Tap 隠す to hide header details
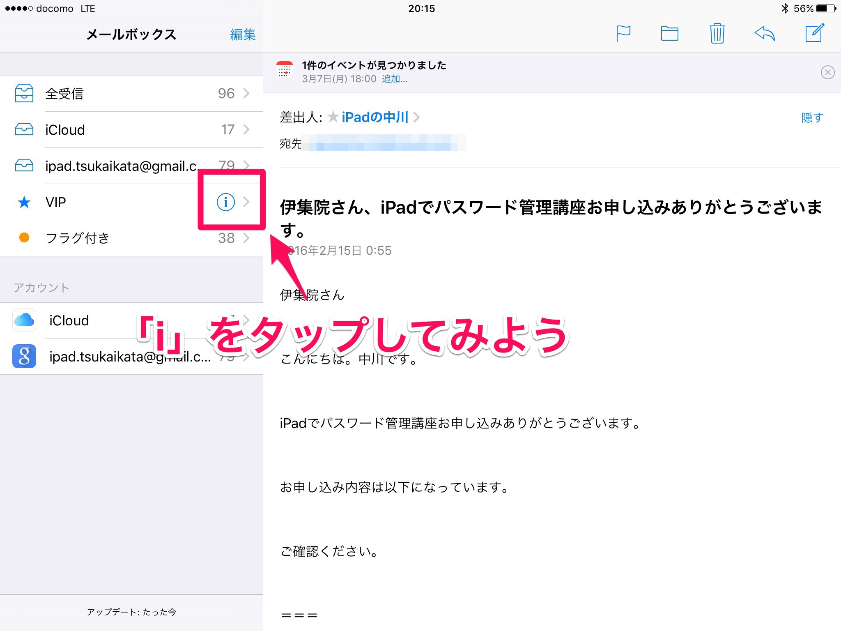The height and width of the screenshot is (631, 841). point(812,118)
